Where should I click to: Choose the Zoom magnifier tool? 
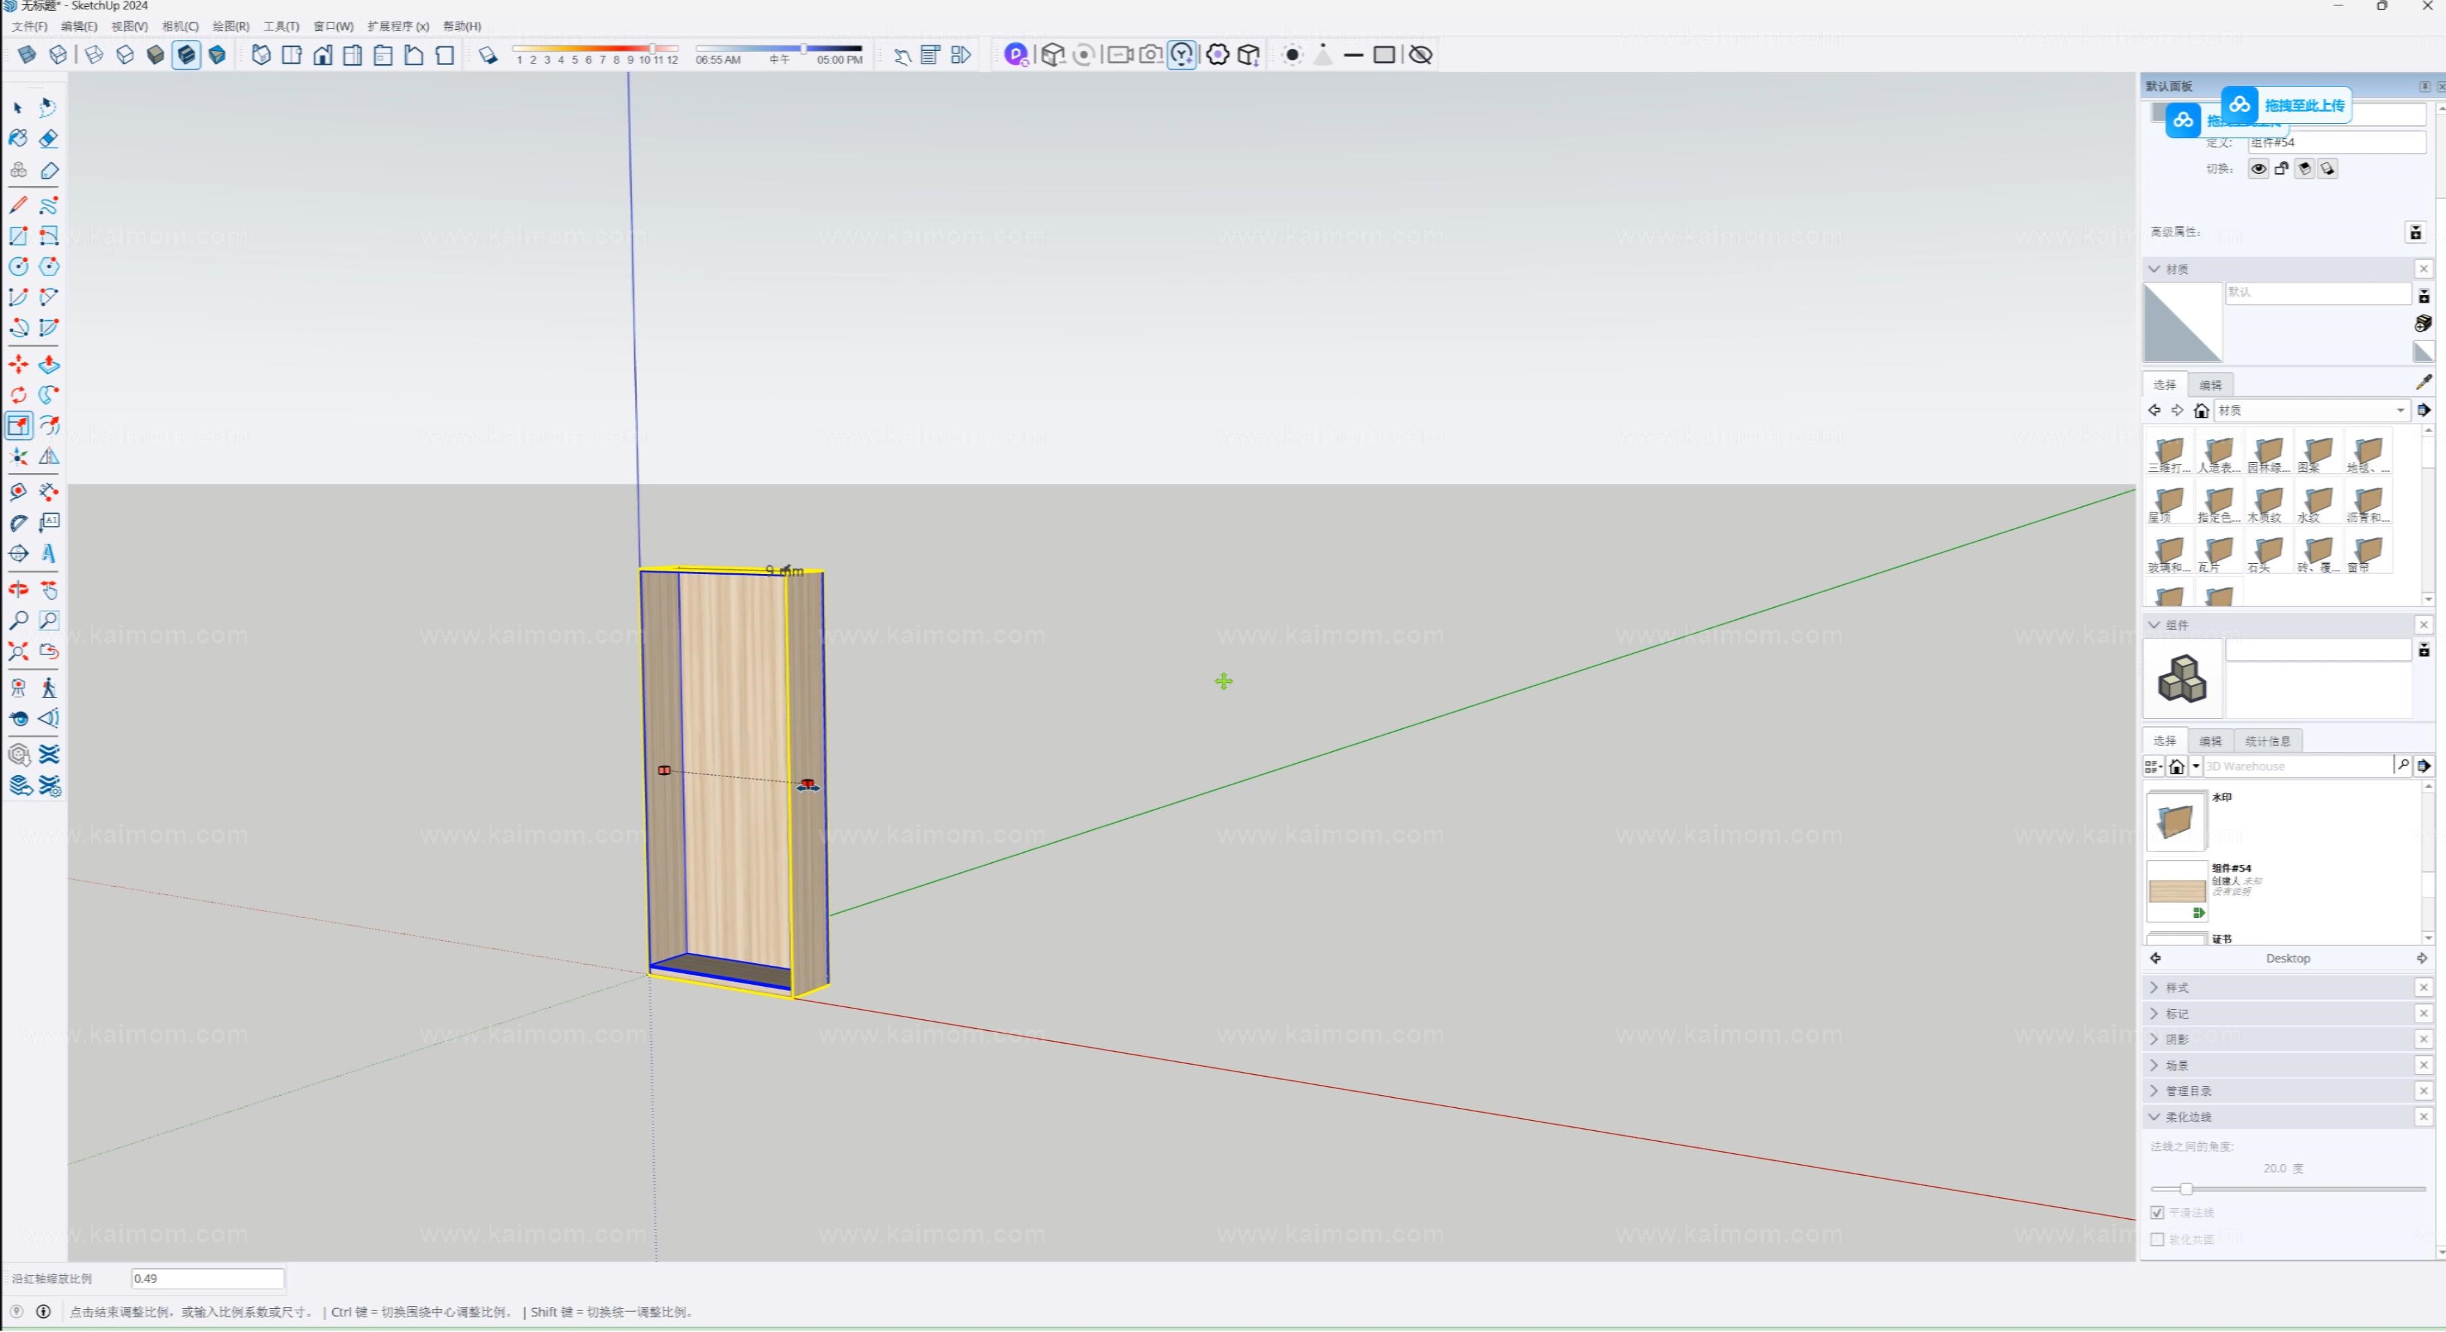coord(18,621)
